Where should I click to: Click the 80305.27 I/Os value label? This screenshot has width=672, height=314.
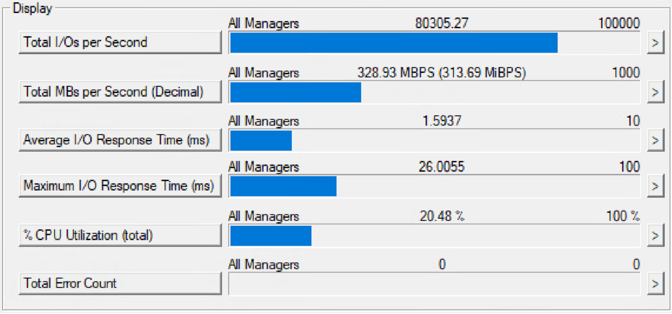442,23
